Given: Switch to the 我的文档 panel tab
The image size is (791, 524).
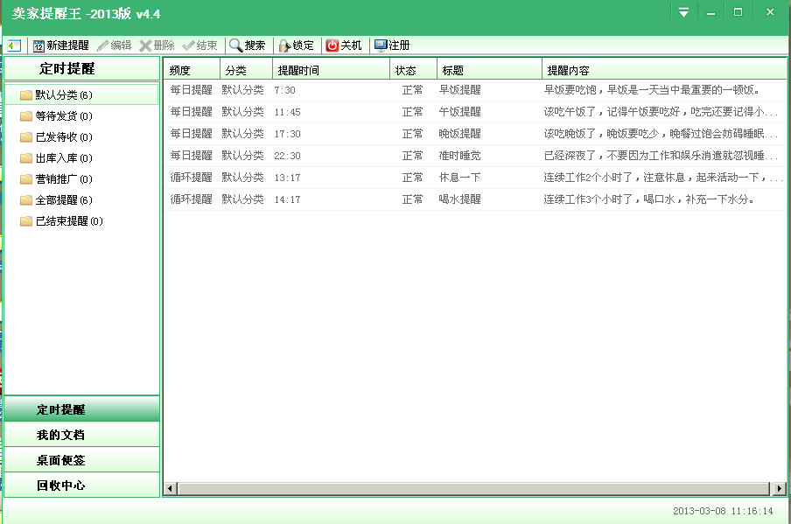Looking at the screenshot, I should (x=81, y=434).
